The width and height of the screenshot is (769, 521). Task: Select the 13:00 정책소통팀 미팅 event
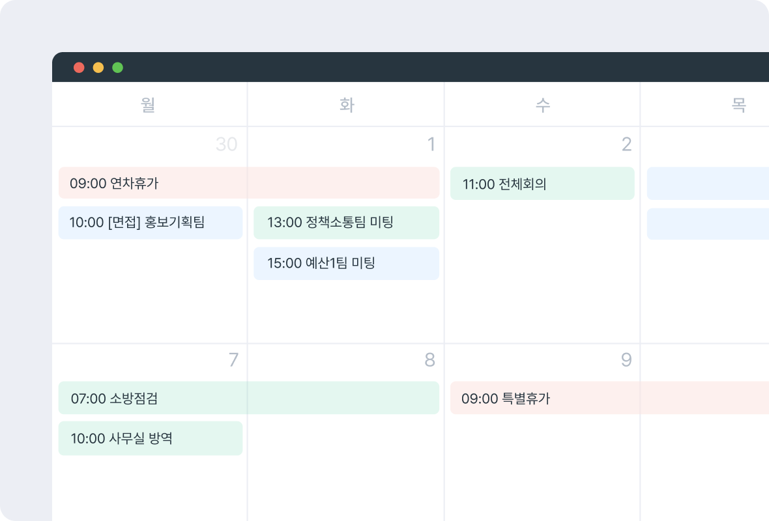point(346,223)
